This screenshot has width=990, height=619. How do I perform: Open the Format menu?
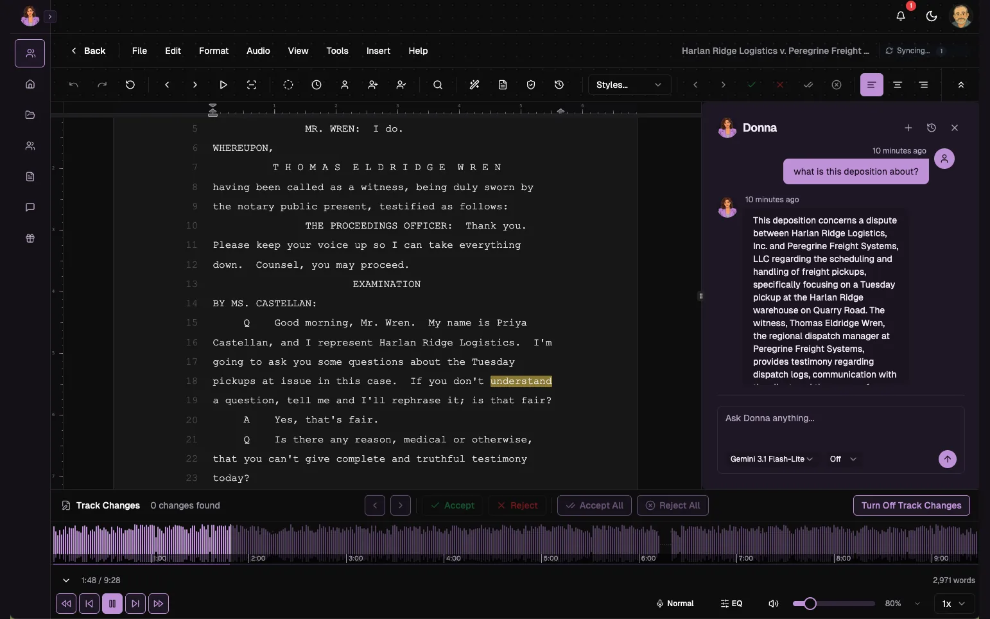coord(214,51)
